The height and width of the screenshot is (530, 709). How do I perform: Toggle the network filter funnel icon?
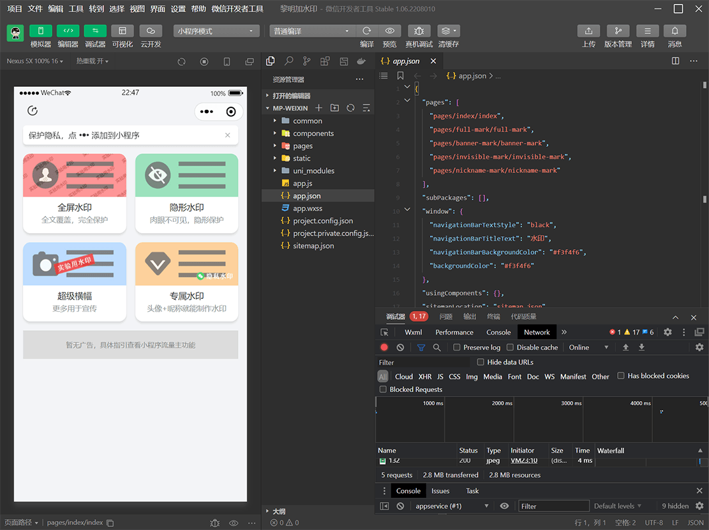pyautogui.click(x=421, y=347)
